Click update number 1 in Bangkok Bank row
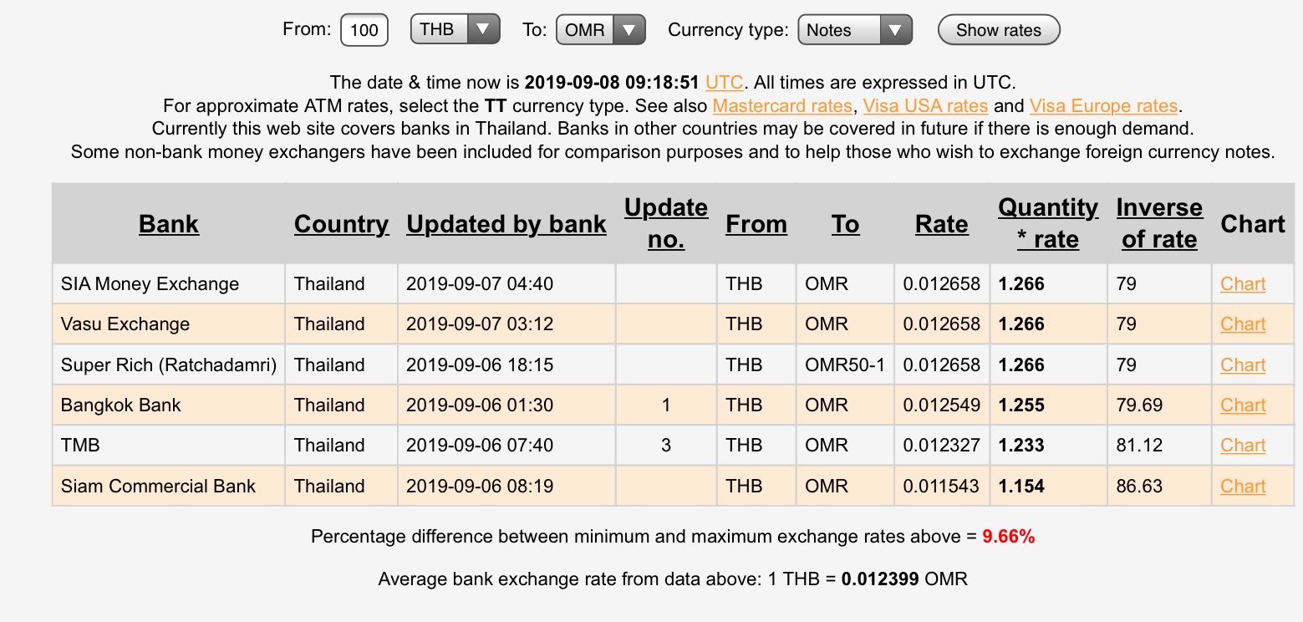The image size is (1303, 622). 666,405
